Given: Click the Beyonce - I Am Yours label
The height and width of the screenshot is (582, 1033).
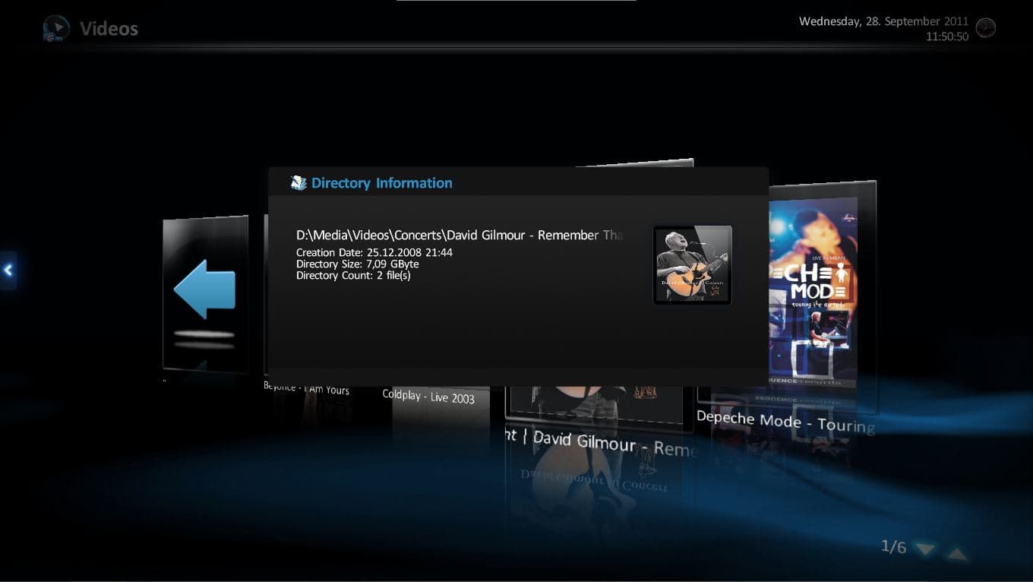Looking at the screenshot, I should coord(306,388).
